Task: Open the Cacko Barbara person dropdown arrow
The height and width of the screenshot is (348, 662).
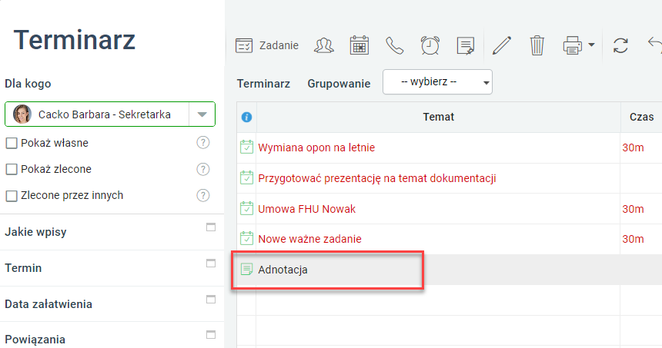Action: [202, 114]
